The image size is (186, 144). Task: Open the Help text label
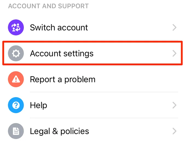(x=38, y=105)
